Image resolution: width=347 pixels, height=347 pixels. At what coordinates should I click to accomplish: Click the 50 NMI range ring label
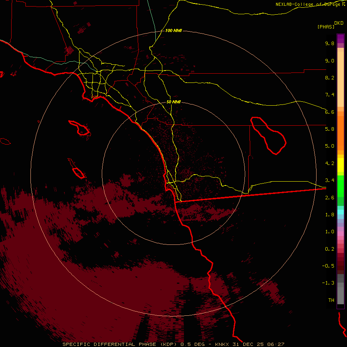point(173,102)
